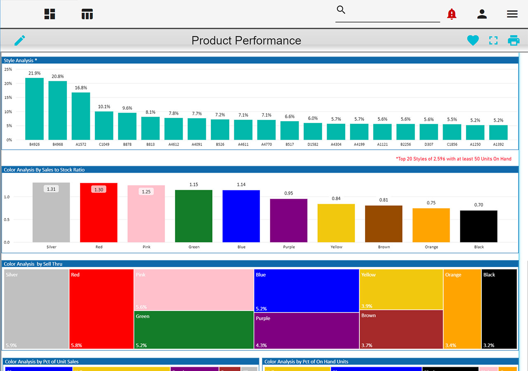
Task: Click the B4926 bar in Style Analysis
Action: pos(34,109)
